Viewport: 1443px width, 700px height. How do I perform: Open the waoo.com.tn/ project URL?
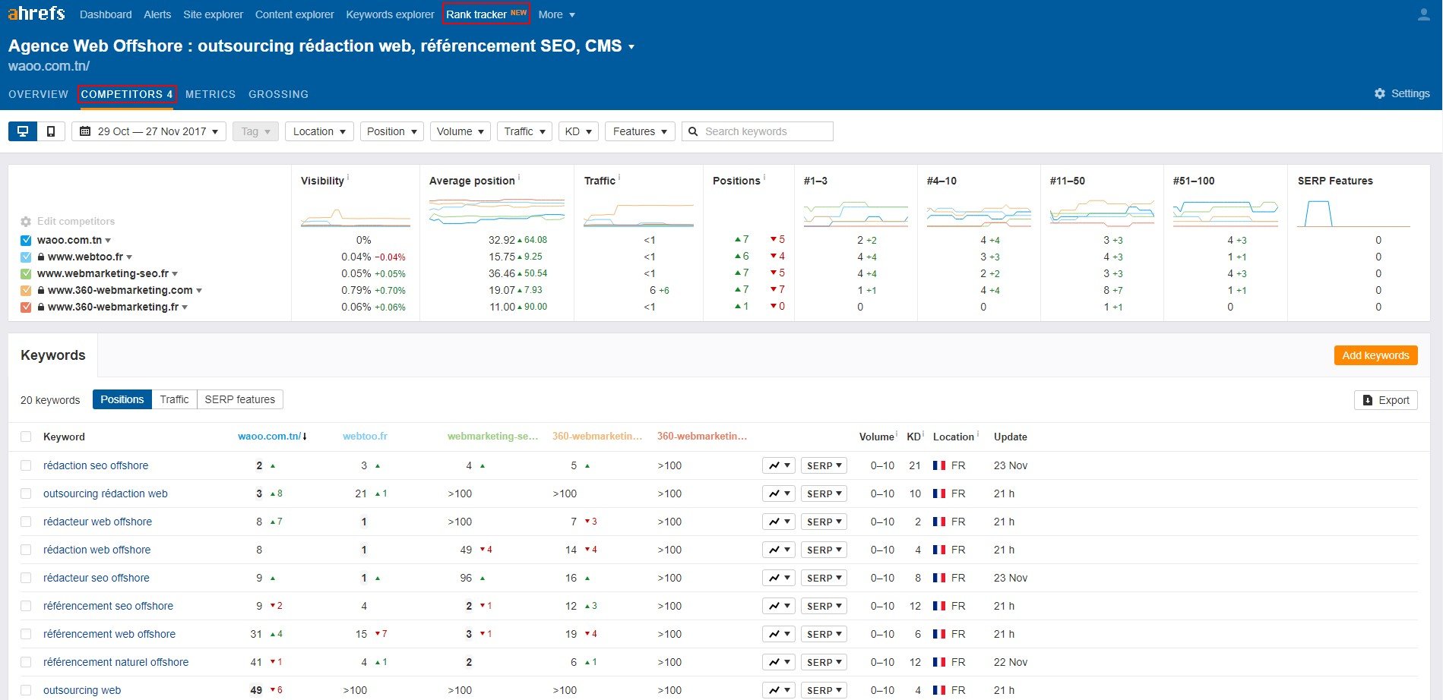point(49,66)
